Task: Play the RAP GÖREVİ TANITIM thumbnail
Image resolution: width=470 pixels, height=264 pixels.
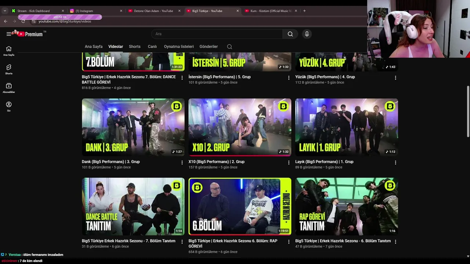Action: (347, 206)
